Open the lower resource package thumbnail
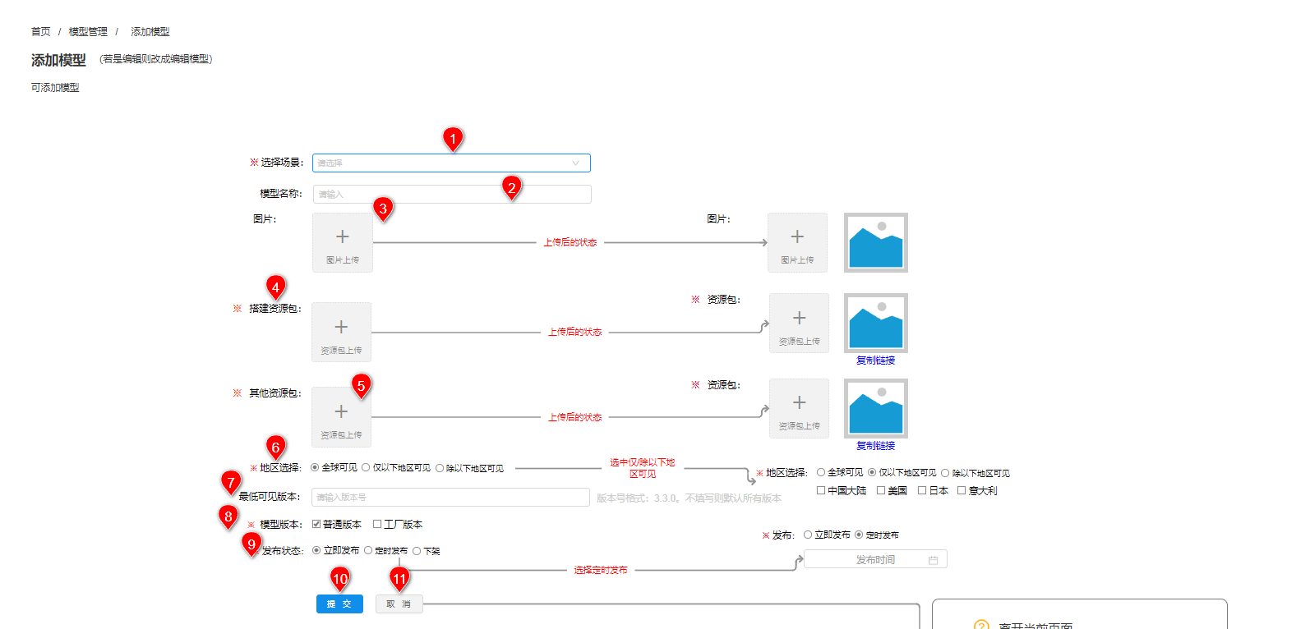This screenshot has width=1296, height=629. 876,408
